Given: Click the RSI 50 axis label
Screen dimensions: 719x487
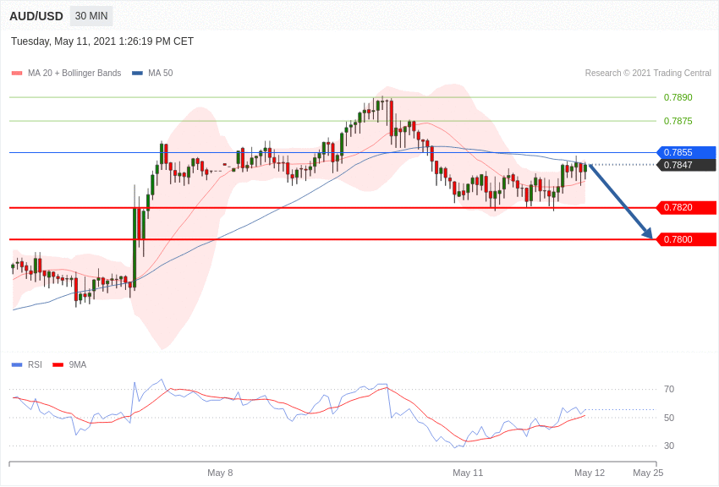Looking at the screenshot, I should [x=669, y=418].
